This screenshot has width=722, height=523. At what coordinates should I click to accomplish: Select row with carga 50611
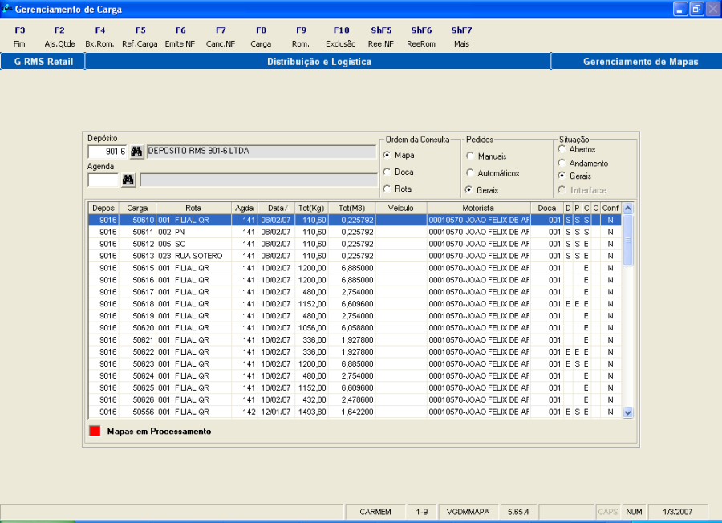point(355,232)
